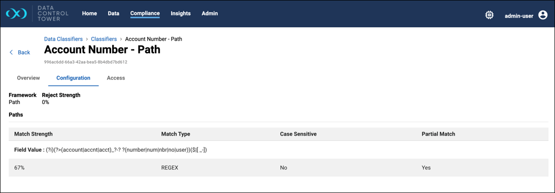Select Compliance in the top navigation
This screenshot has width=555, height=193.
145,13
